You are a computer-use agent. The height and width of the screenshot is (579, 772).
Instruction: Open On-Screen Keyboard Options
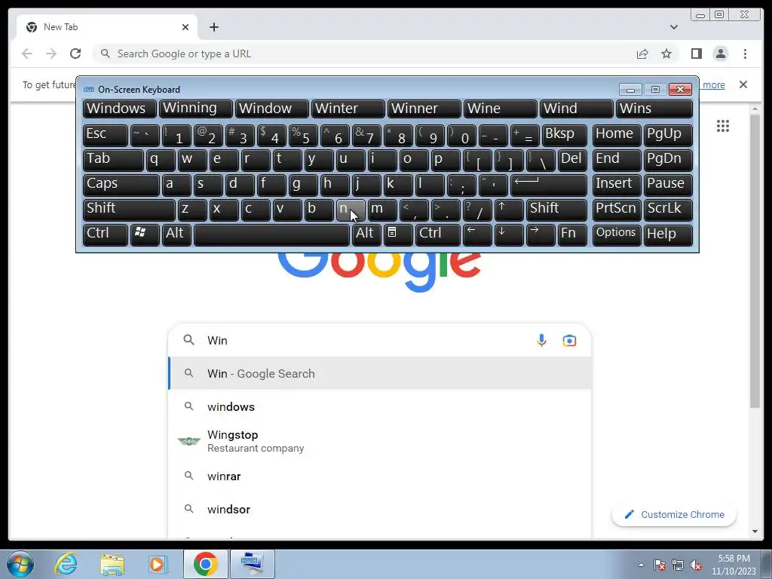[617, 234]
